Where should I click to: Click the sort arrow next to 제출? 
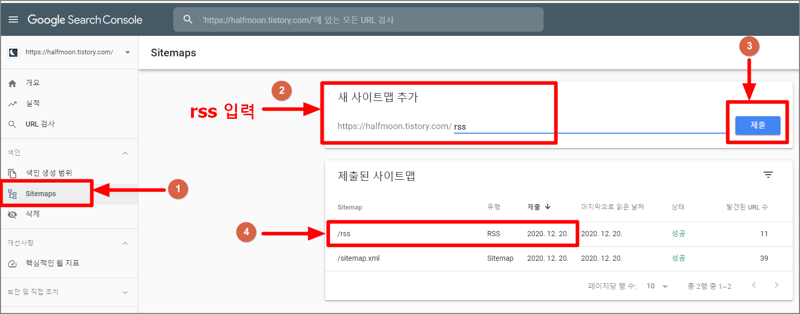tap(547, 206)
